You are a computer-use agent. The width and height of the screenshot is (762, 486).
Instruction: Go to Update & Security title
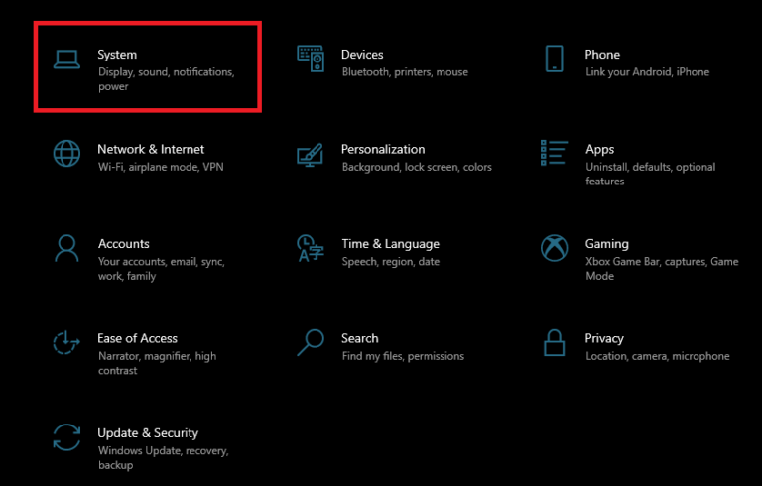pos(148,432)
